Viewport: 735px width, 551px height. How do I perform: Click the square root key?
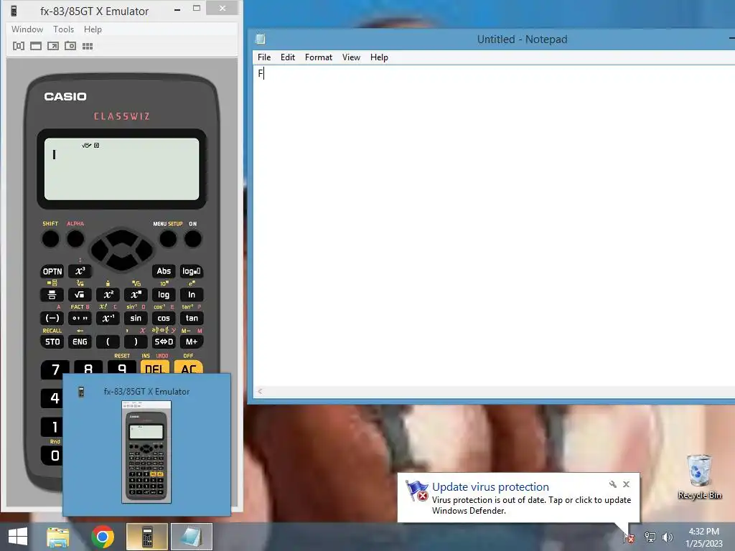pos(80,295)
